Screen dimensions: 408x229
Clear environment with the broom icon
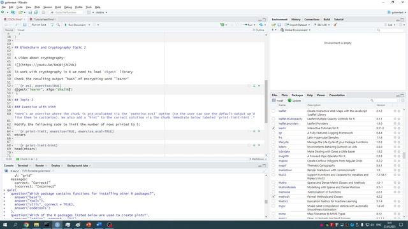click(335, 25)
